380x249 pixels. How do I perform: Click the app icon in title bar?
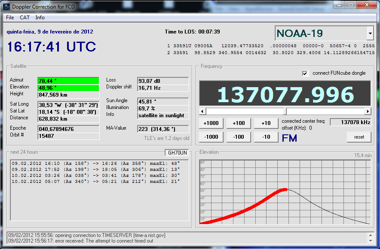[x=7, y=6]
